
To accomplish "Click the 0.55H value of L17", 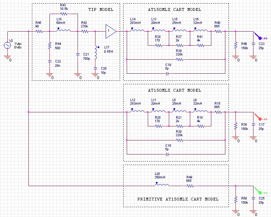I will (108, 52).
